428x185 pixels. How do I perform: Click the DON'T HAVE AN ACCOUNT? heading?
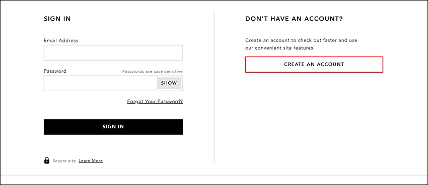click(x=294, y=19)
